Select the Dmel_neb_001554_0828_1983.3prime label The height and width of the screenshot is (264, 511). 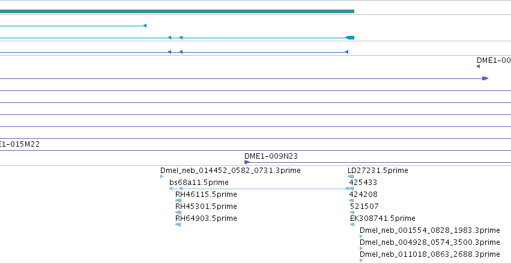(430, 230)
